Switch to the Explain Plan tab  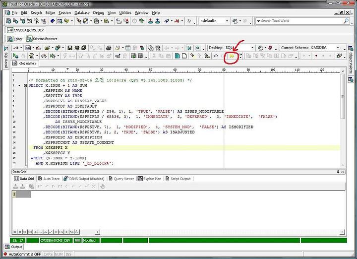[x=149, y=179]
